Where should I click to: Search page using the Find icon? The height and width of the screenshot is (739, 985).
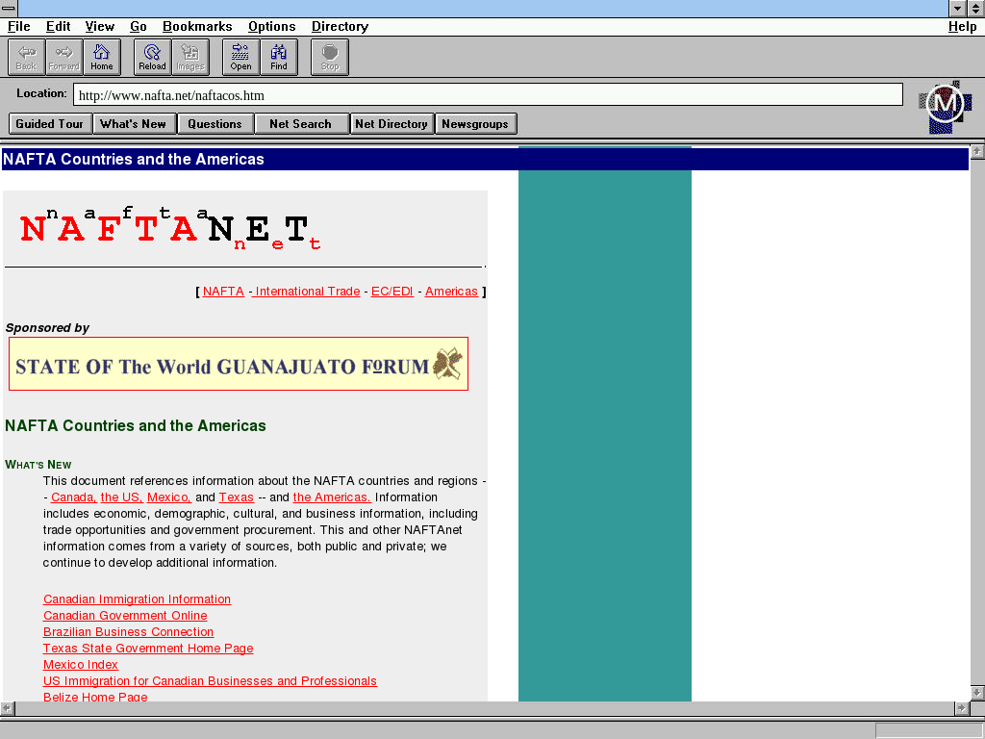point(279,57)
